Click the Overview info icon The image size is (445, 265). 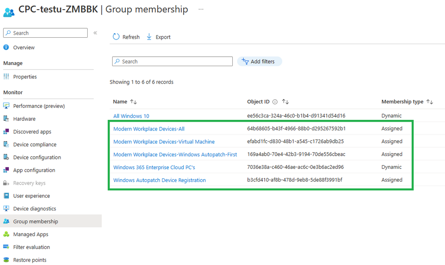pyautogui.click(x=6, y=47)
